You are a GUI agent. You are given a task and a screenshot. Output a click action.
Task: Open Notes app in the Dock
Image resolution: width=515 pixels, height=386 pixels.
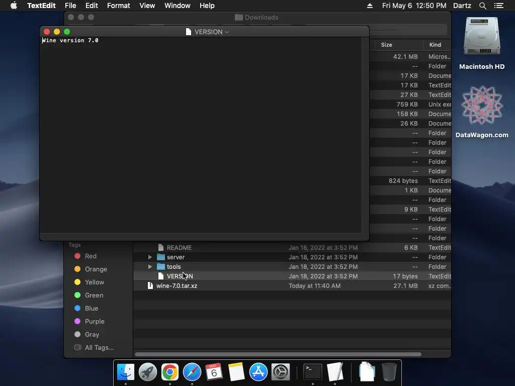coord(236,372)
